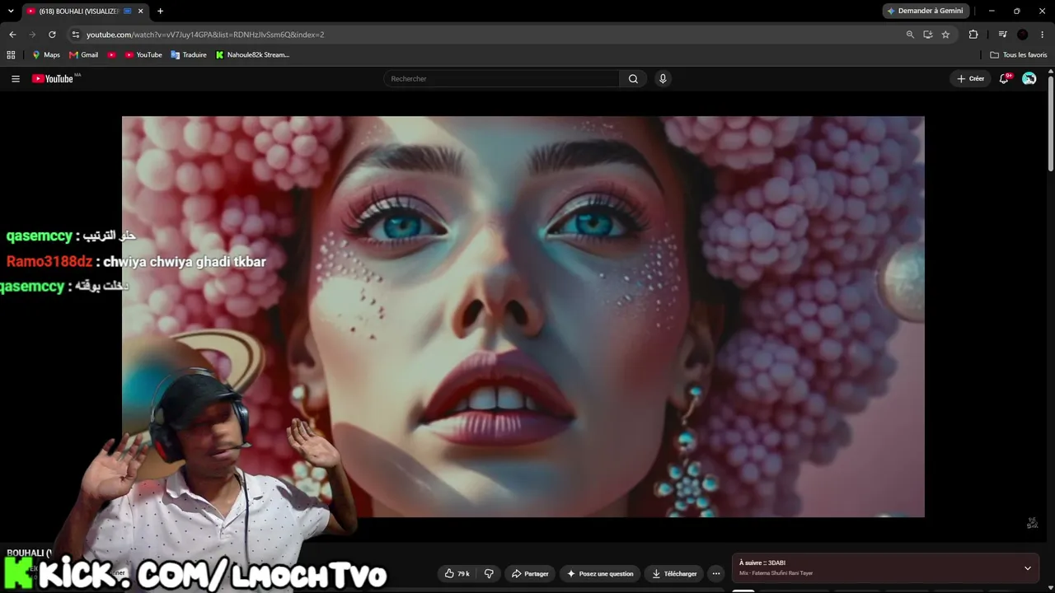Open the zoom magnifier in address bar
Image resolution: width=1055 pixels, height=593 pixels.
[x=910, y=35]
